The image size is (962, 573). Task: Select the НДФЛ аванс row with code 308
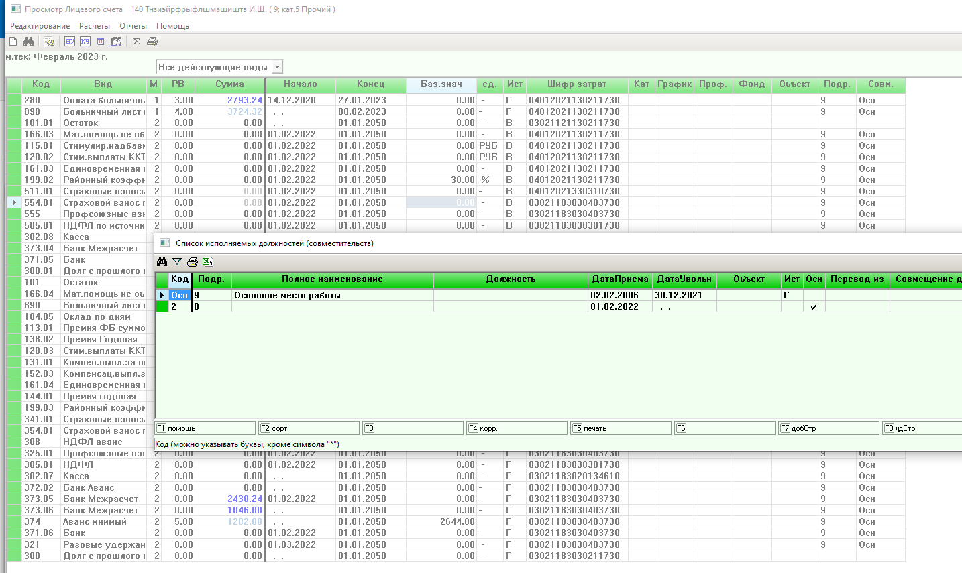[81, 442]
